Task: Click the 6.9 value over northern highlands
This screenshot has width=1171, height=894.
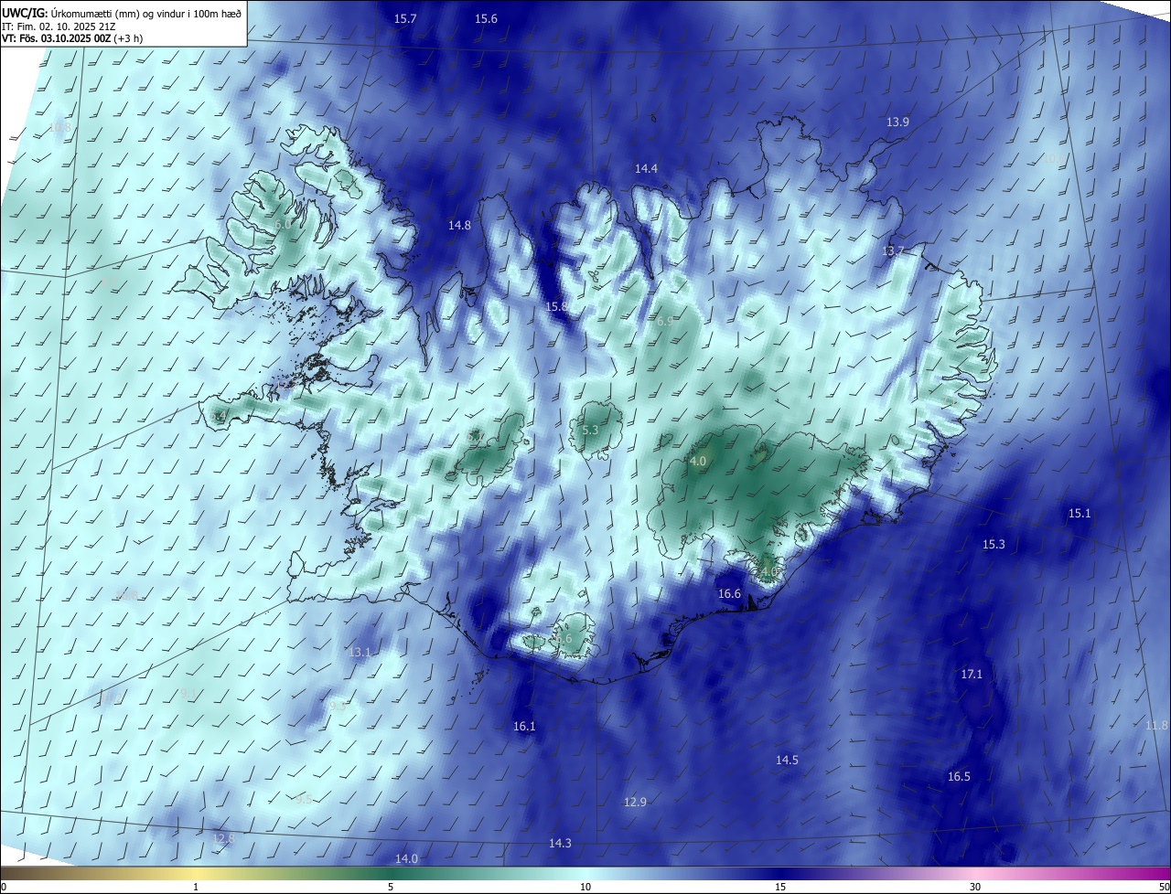Action: (x=664, y=322)
